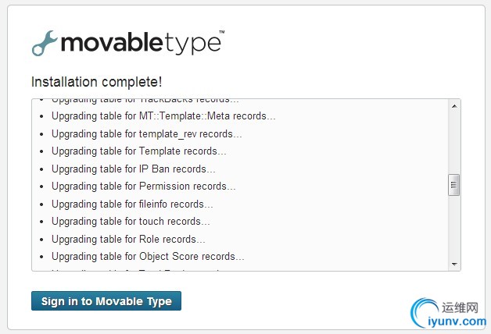The height and width of the screenshot is (334, 491).
Task: Select the Template records log line
Action: (138, 151)
